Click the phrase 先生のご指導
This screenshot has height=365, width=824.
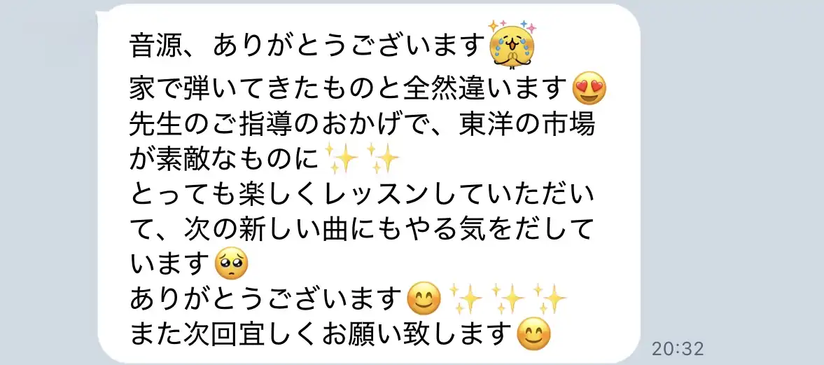click(x=213, y=125)
